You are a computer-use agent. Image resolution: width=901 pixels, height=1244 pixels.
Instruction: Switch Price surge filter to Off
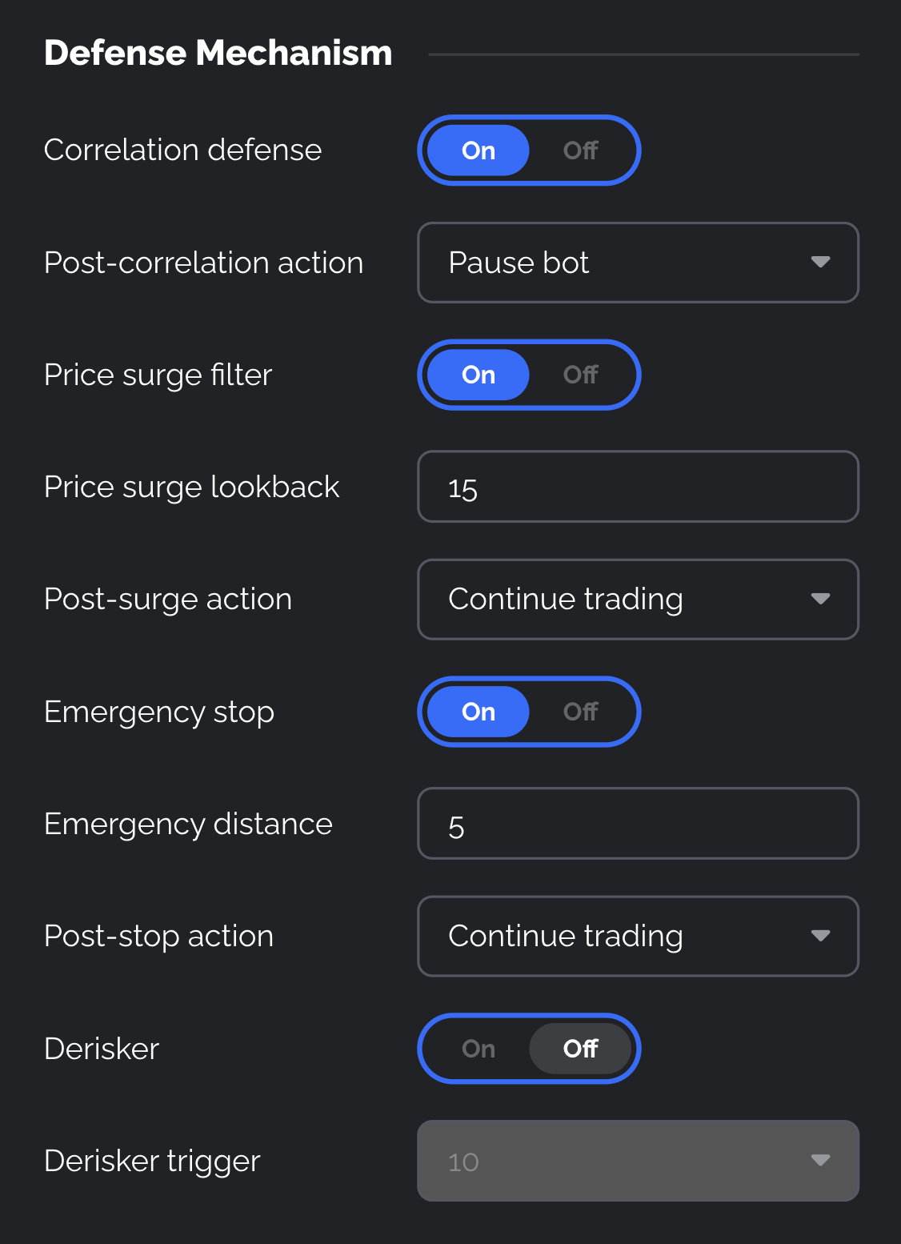[580, 375]
